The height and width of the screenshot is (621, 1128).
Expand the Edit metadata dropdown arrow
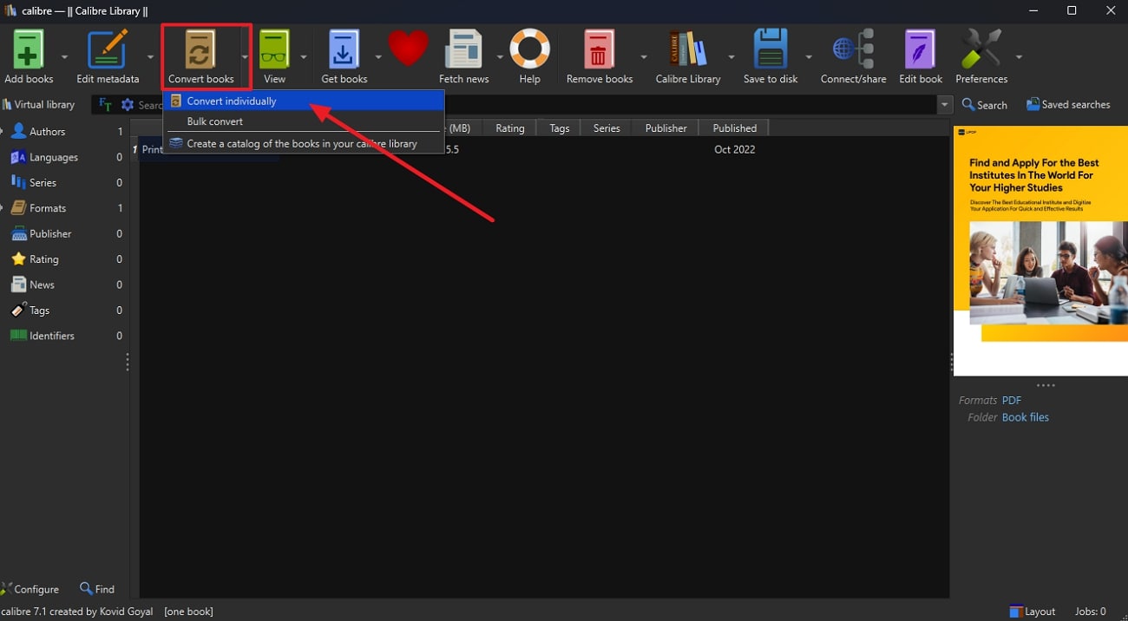(x=150, y=57)
